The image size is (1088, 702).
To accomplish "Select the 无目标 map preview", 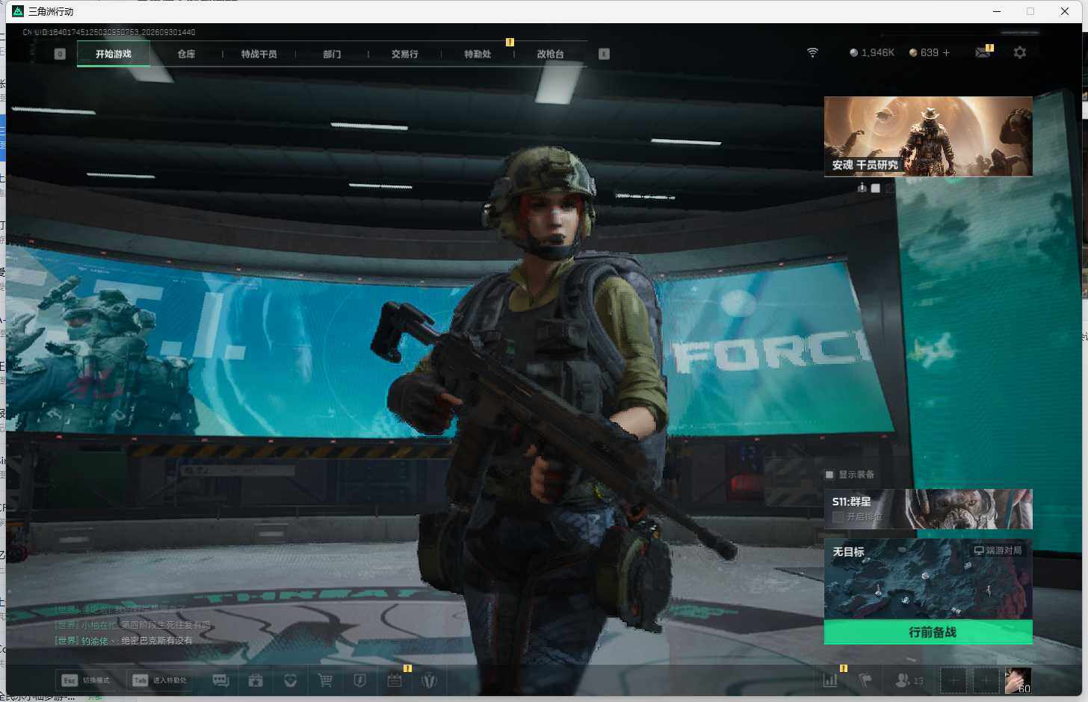I will pos(928,580).
